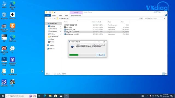Launch the black lightning-bolt desktop shortcut

click(x=12, y=16)
